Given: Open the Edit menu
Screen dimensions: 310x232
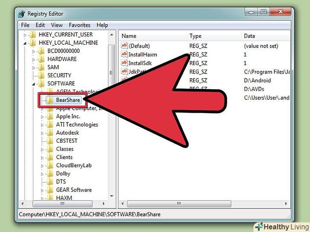Looking at the screenshot, I should (40, 25).
